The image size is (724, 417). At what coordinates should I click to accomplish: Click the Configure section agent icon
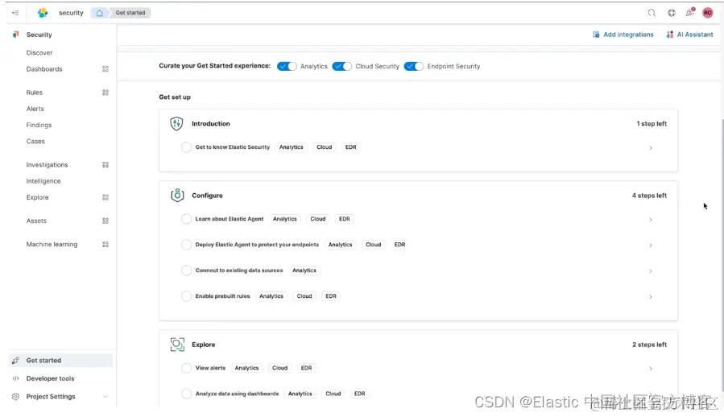177,196
